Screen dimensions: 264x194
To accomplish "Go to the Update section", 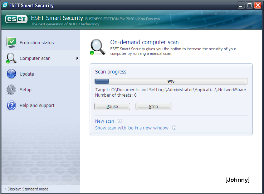I will tap(41, 74).
